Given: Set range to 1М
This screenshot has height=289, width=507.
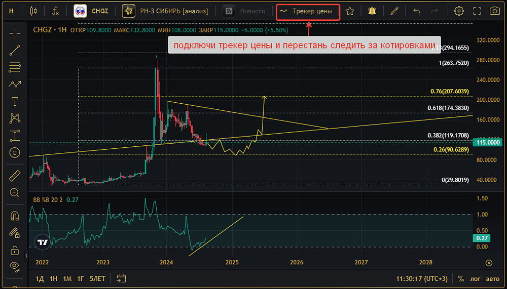Looking at the screenshot, I should pyautogui.click(x=67, y=278).
